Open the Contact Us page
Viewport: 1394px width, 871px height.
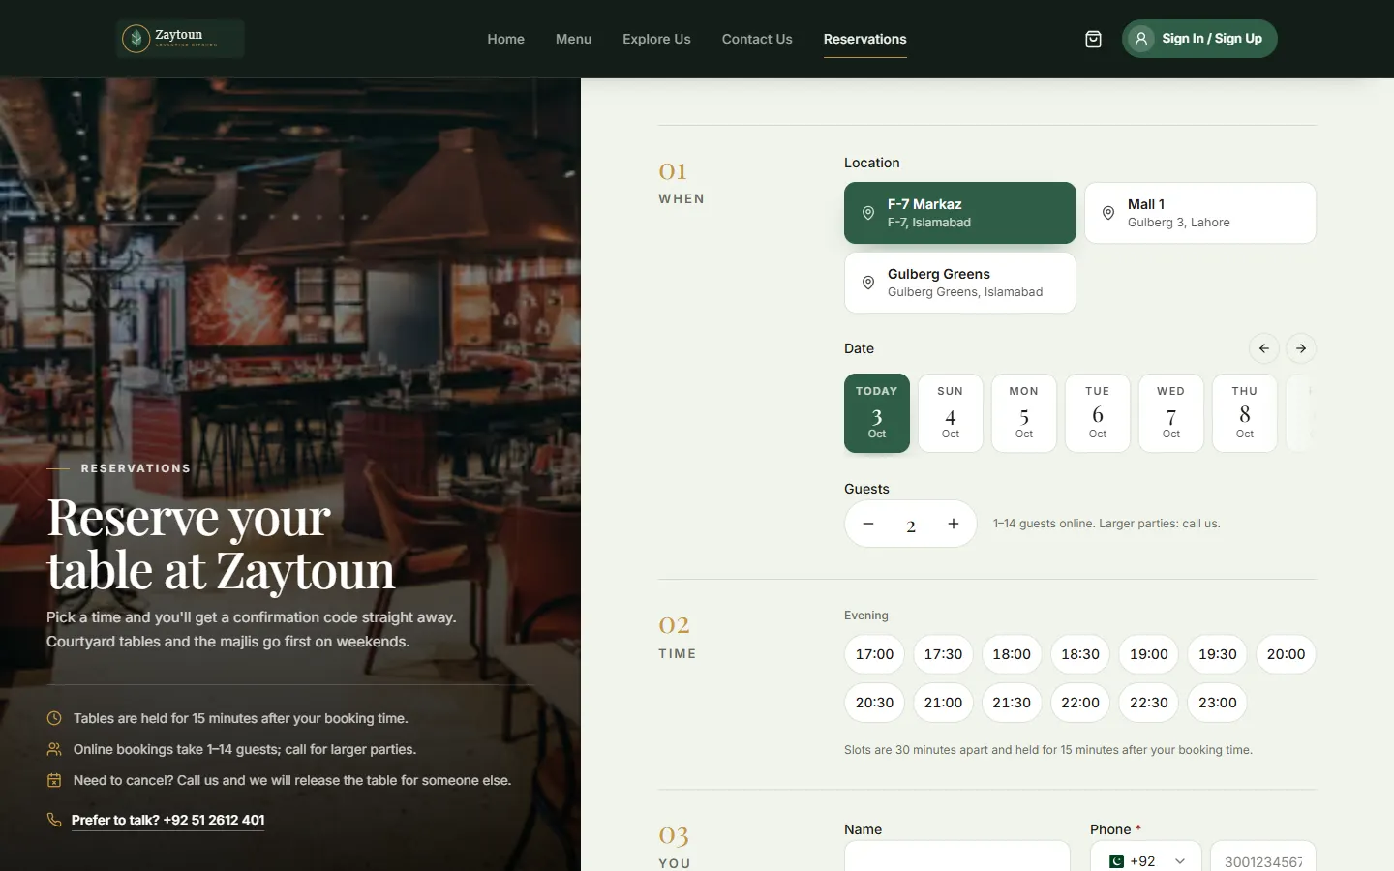pos(757,39)
